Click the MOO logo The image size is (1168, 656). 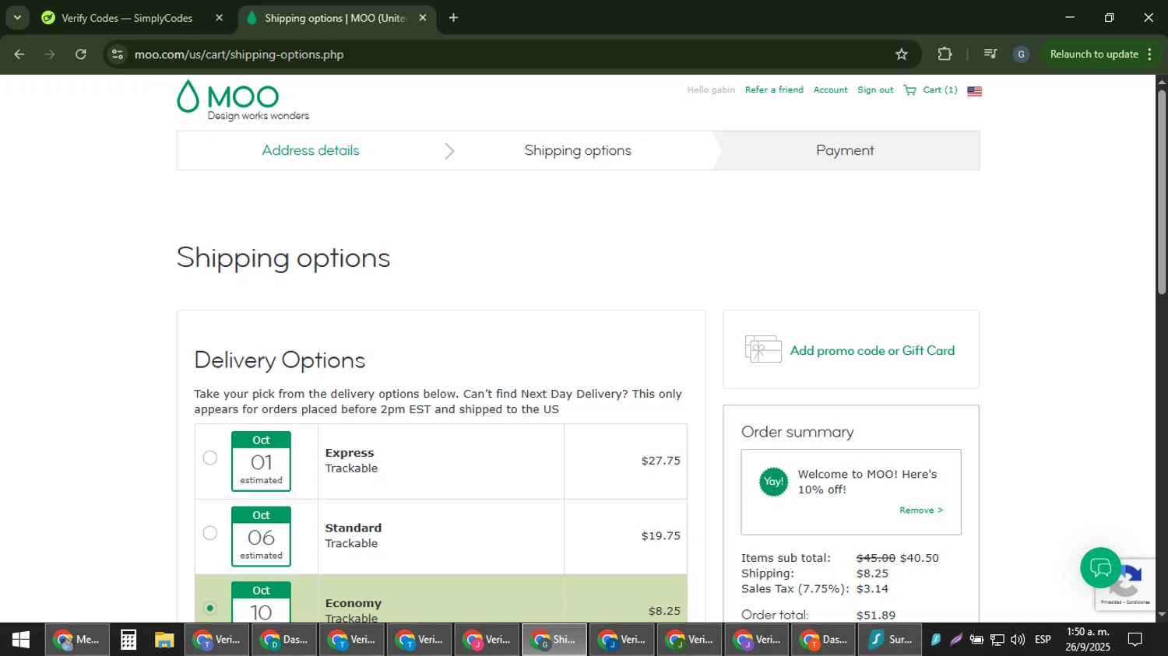tap(228, 97)
